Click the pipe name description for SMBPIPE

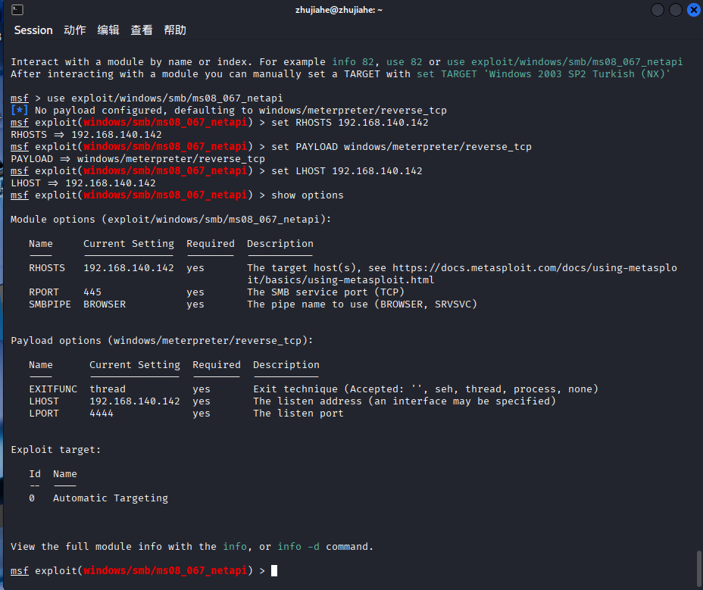click(362, 304)
